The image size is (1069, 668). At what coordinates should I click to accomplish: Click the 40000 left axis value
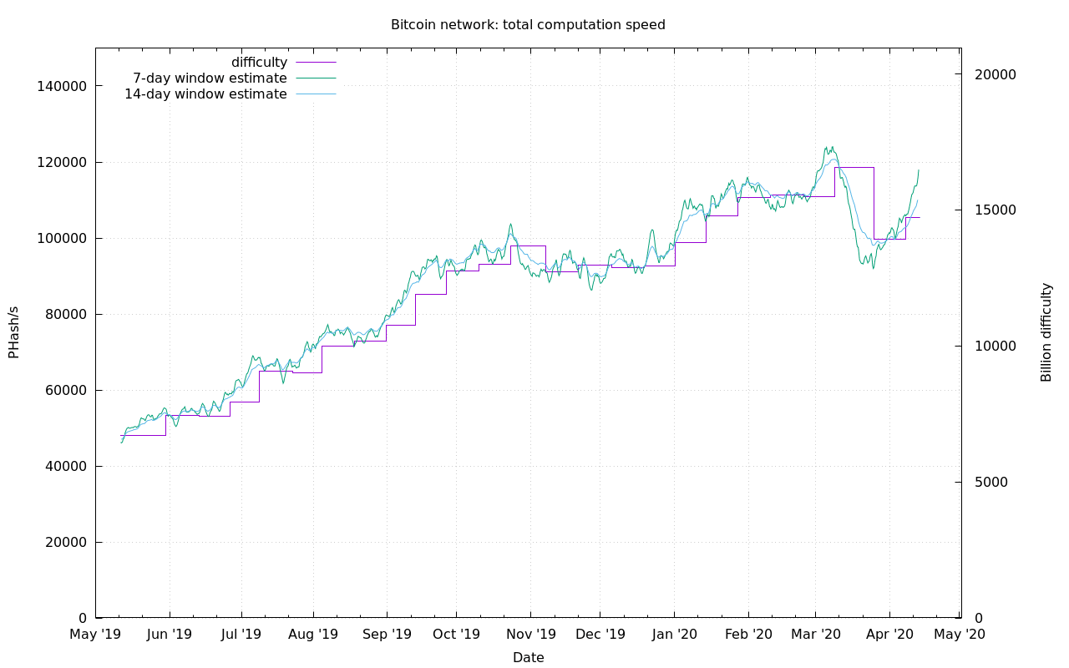coord(65,466)
